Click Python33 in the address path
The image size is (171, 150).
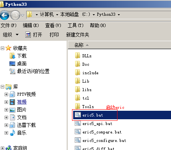[x=106, y=14]
